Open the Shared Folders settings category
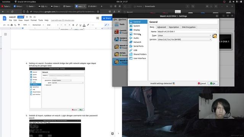 (x=138, y=54)
